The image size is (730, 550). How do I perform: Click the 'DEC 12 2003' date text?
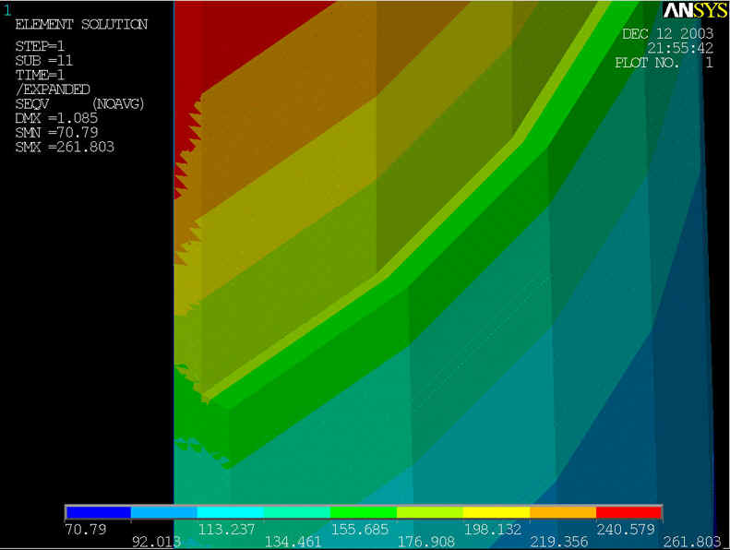pos(667,33)
